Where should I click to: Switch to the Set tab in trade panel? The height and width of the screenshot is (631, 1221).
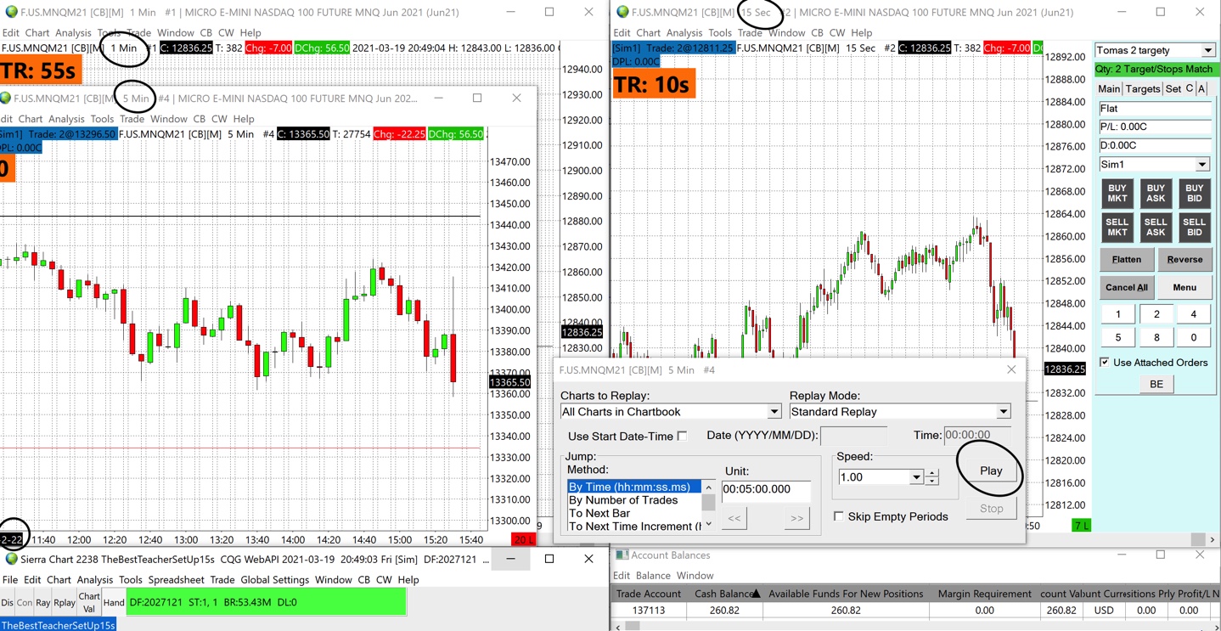[1173, 88]
